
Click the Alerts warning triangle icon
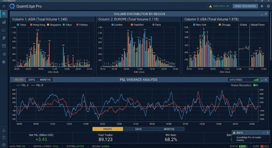click(234, 132)
